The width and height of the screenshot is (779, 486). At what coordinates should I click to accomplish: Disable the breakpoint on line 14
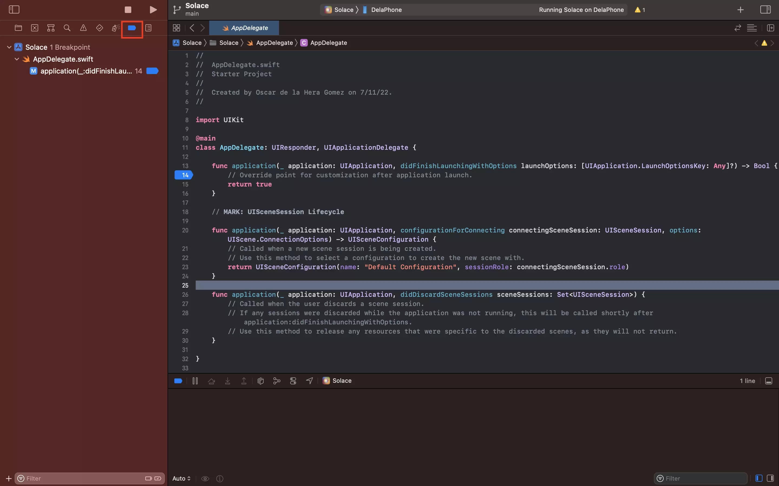152,71
